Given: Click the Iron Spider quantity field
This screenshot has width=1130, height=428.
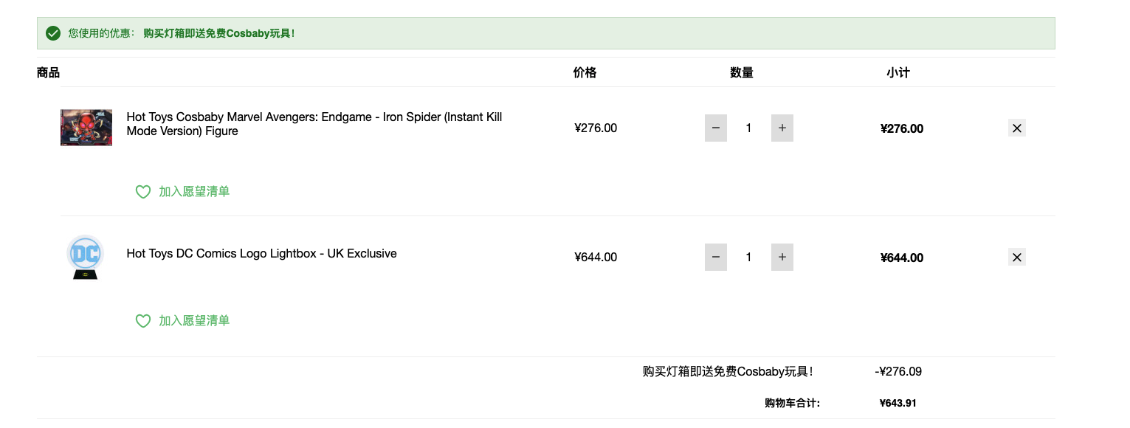Looking at the screenshot, I should (x=748, y=128).
